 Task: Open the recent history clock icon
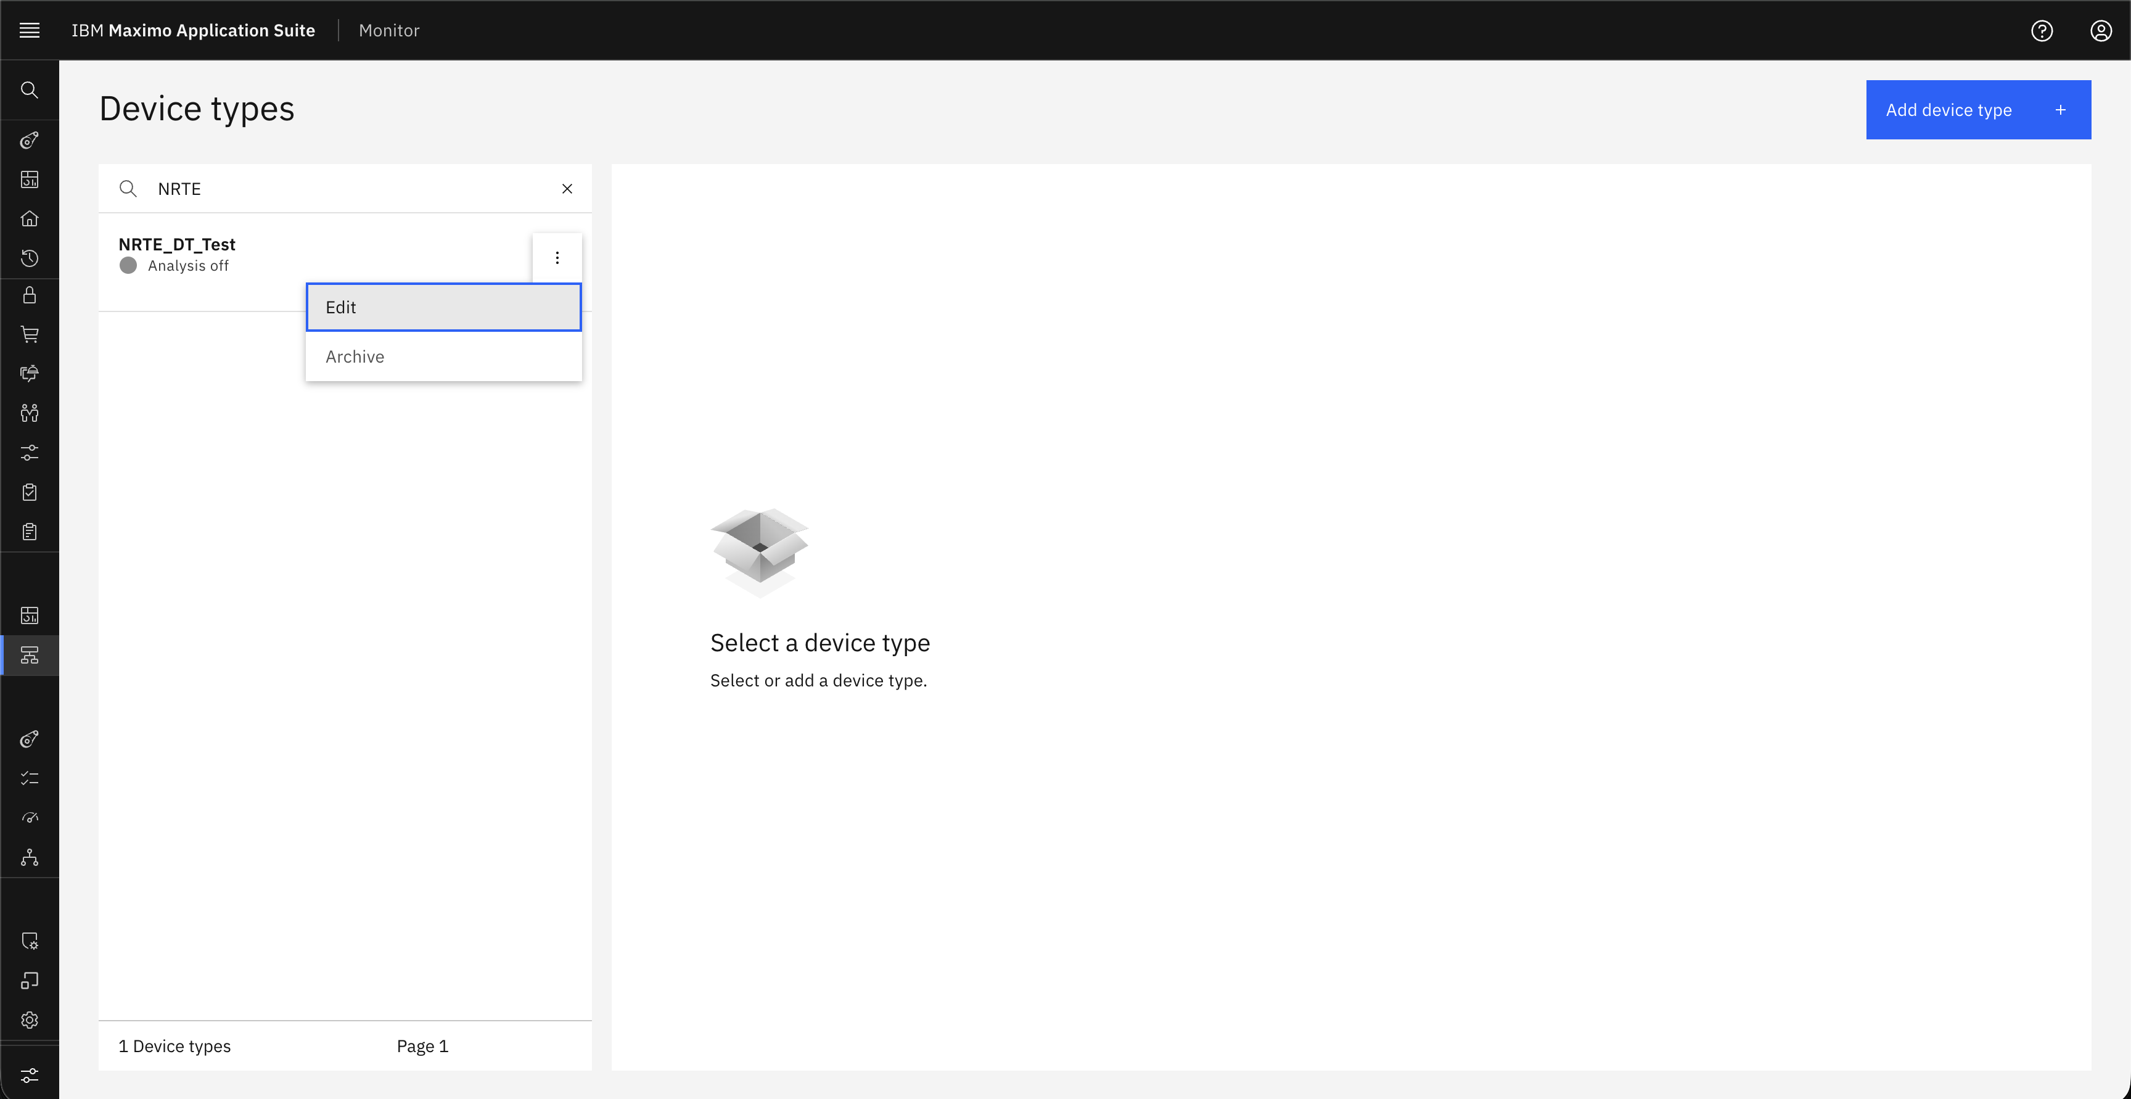point(29,258)
